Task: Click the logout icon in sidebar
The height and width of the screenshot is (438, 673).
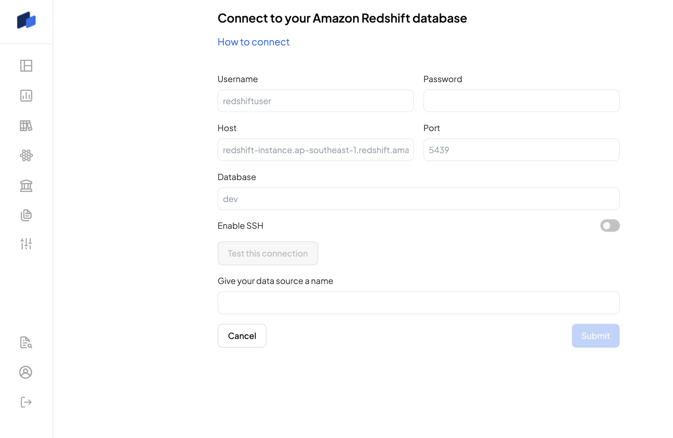Action: [26, 402]
